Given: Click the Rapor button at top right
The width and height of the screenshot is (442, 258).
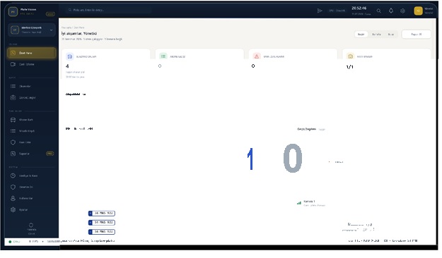Looking at the screenshot, I should 417,35.
